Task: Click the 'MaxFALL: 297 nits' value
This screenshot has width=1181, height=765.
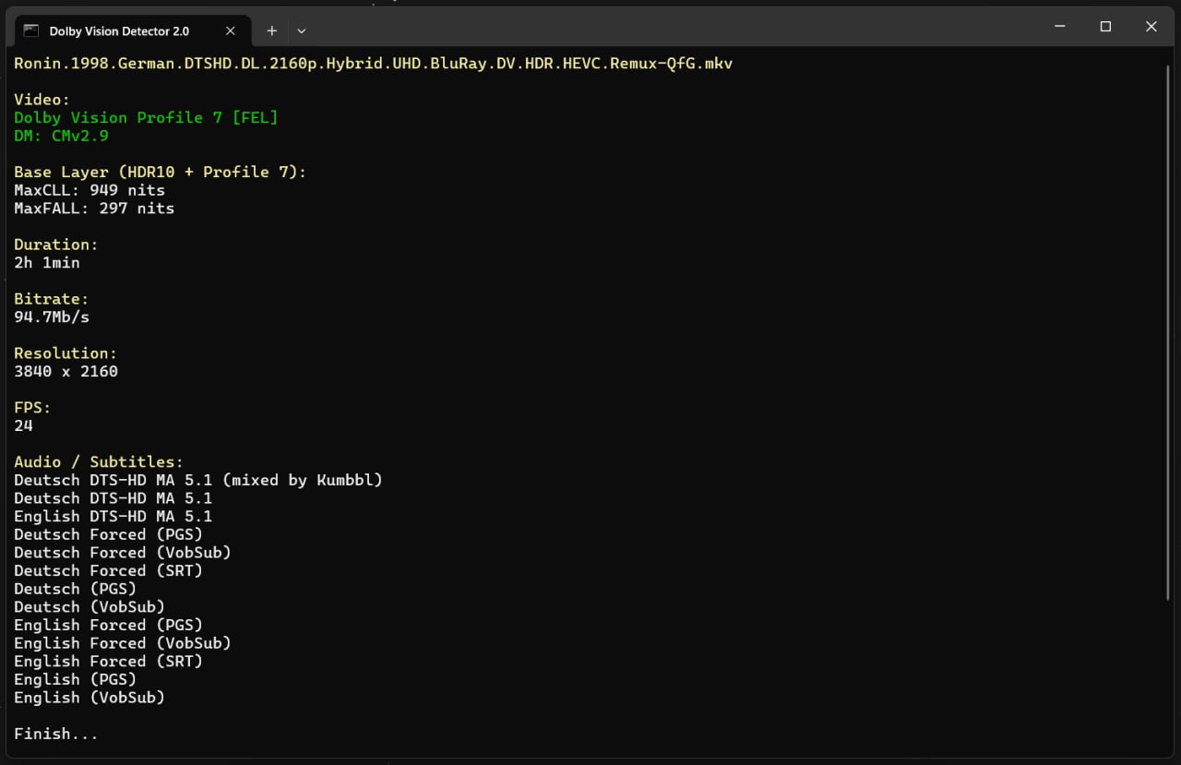Action: [x=94, y=209]
